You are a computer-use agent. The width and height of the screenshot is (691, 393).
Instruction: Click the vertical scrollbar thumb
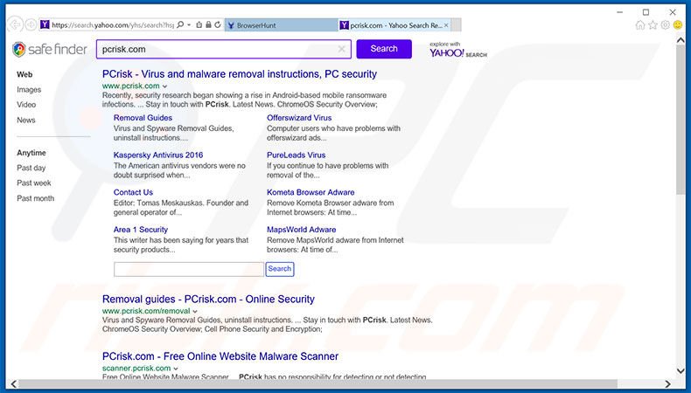point(681,120)
